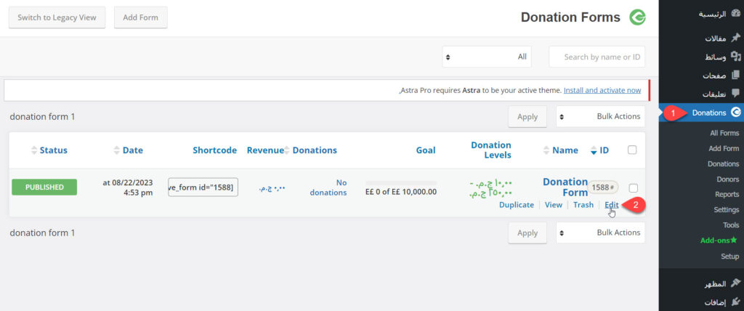Click the posts pushpin icon in sidebar

click(x=735, y=38)
